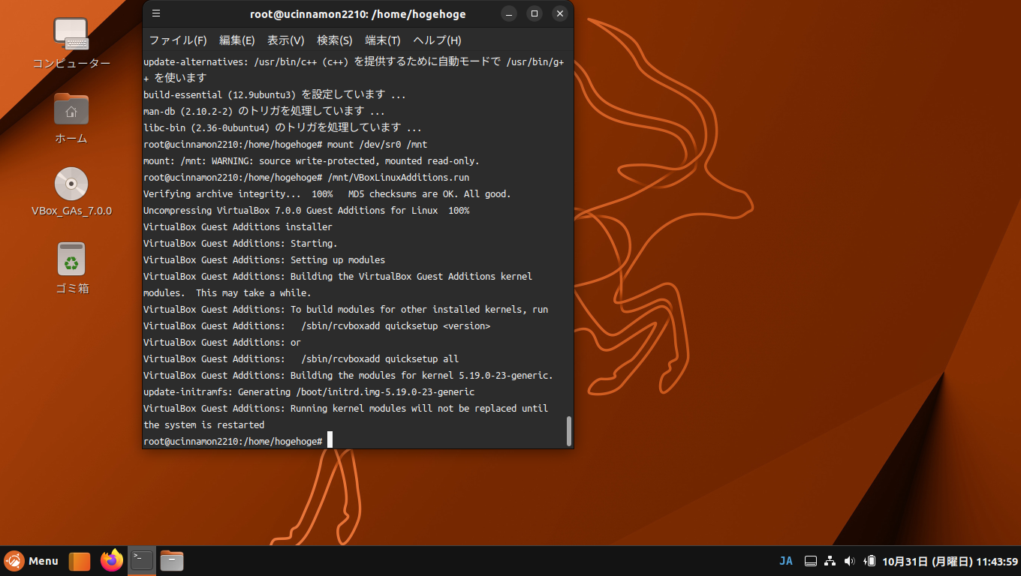
Task: Open the Cinnamon Menu button
Action: (32, 561)
